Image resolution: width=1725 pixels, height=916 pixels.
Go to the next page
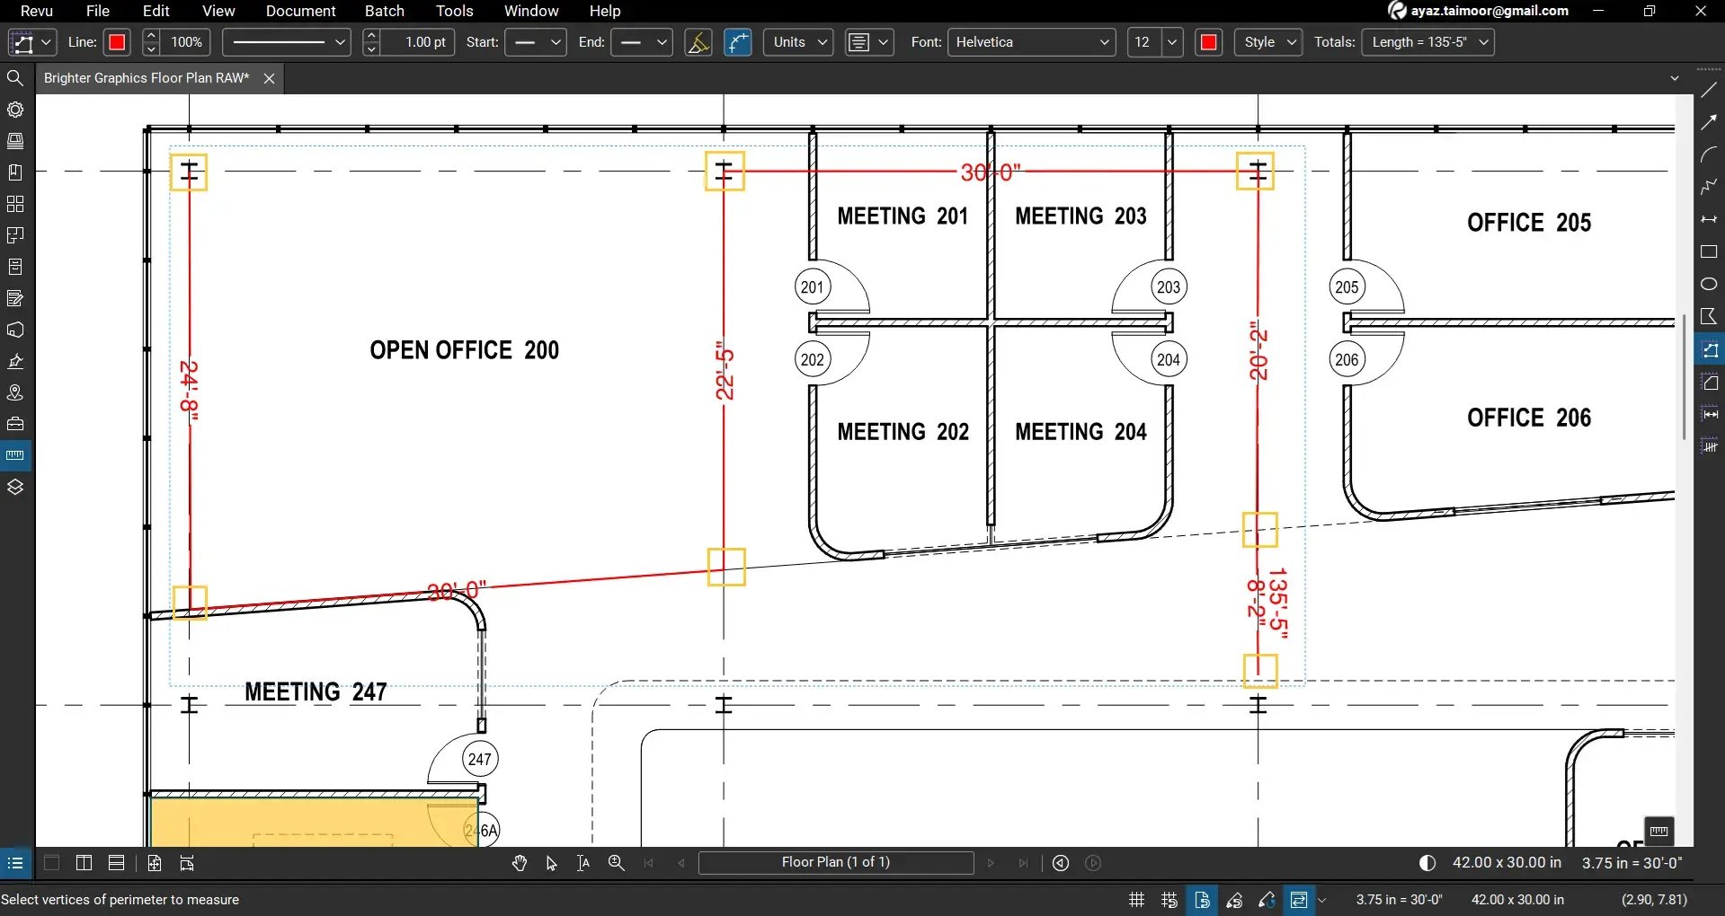[990, 863]
